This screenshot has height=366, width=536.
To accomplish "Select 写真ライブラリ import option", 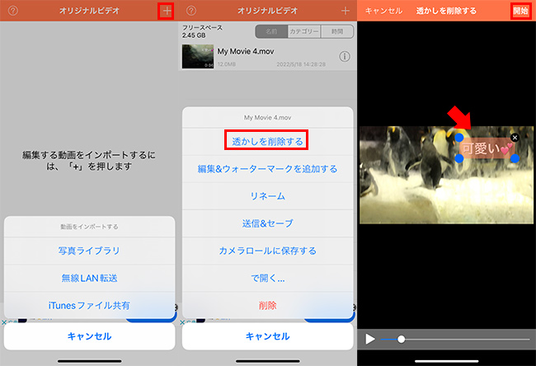I will [89, 251].
